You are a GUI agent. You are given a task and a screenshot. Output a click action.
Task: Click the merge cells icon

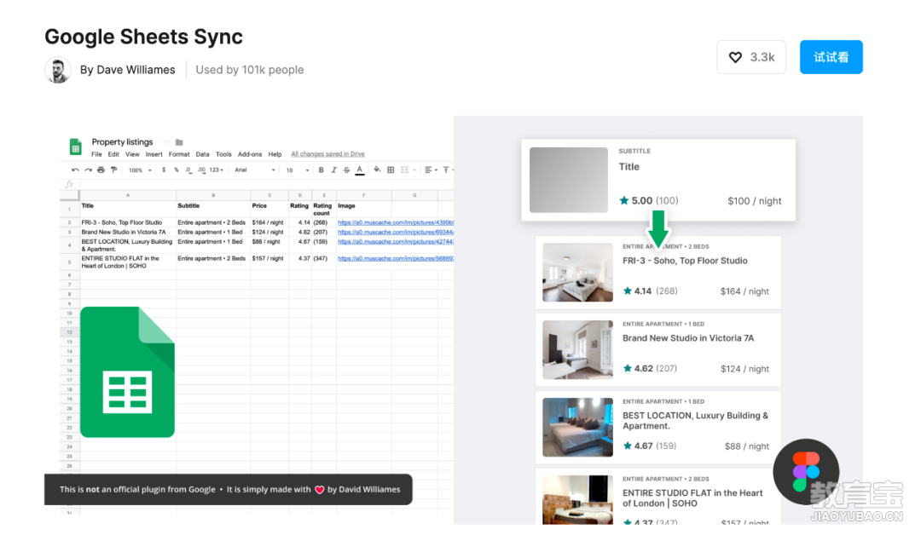click(404, 170)
